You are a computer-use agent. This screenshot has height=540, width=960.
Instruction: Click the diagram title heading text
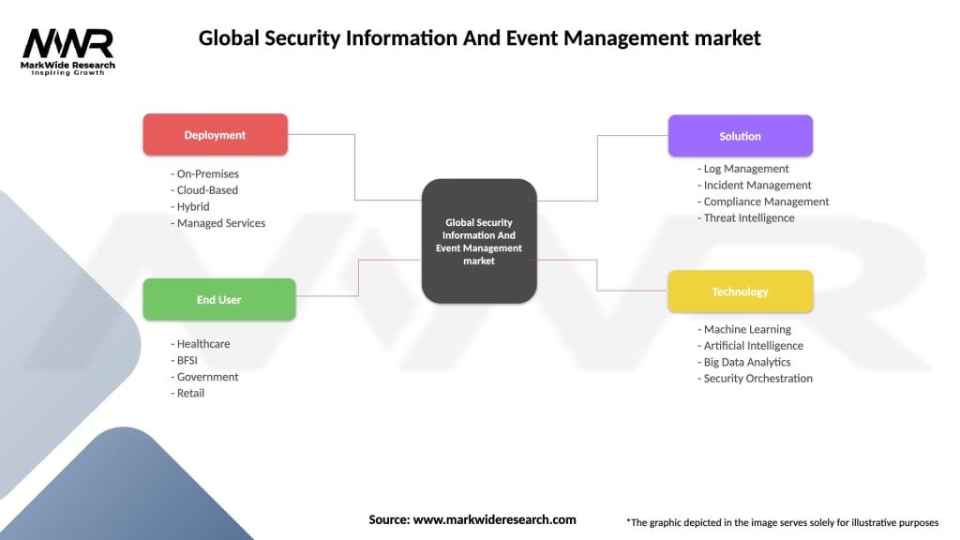click(480, 38)
